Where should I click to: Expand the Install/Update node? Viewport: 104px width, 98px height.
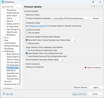point(3,43)
